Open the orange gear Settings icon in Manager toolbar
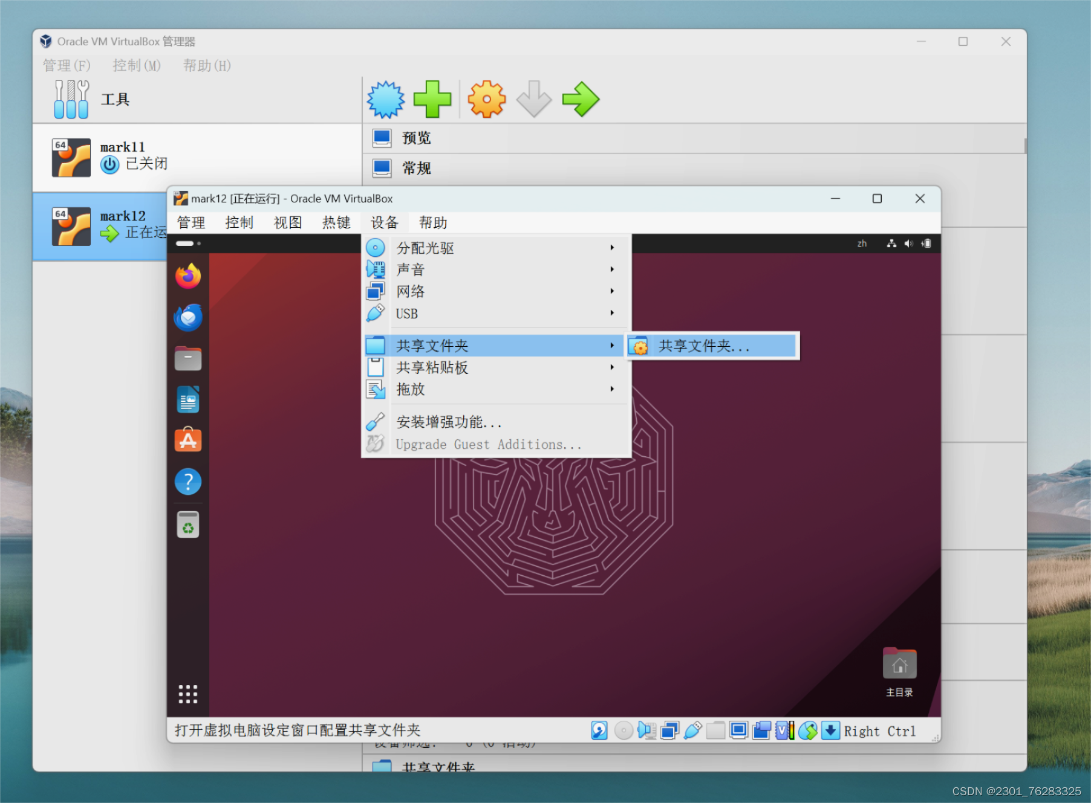1091x803 pixels. pos(487,99)
